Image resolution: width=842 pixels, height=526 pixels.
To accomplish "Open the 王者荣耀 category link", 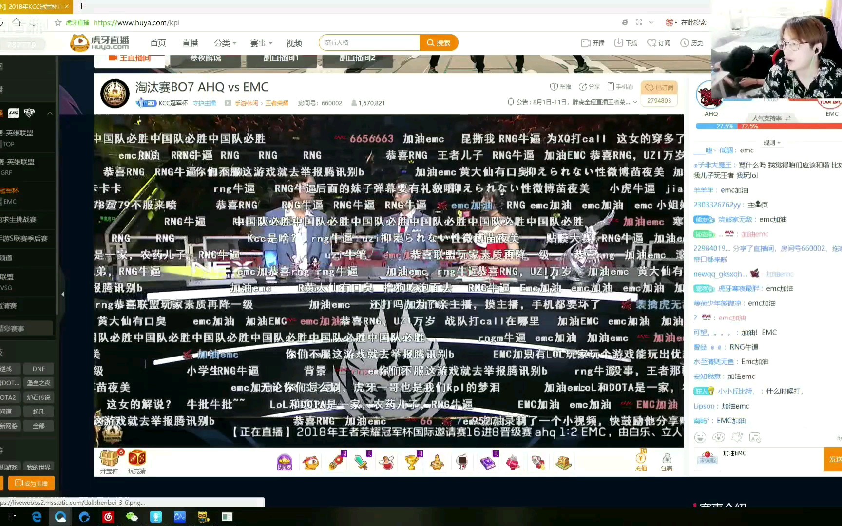I will [x=277, y=103].
